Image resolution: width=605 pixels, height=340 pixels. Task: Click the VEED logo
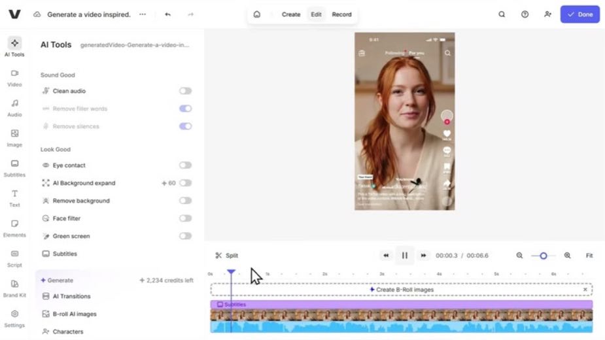pos(14,14)
